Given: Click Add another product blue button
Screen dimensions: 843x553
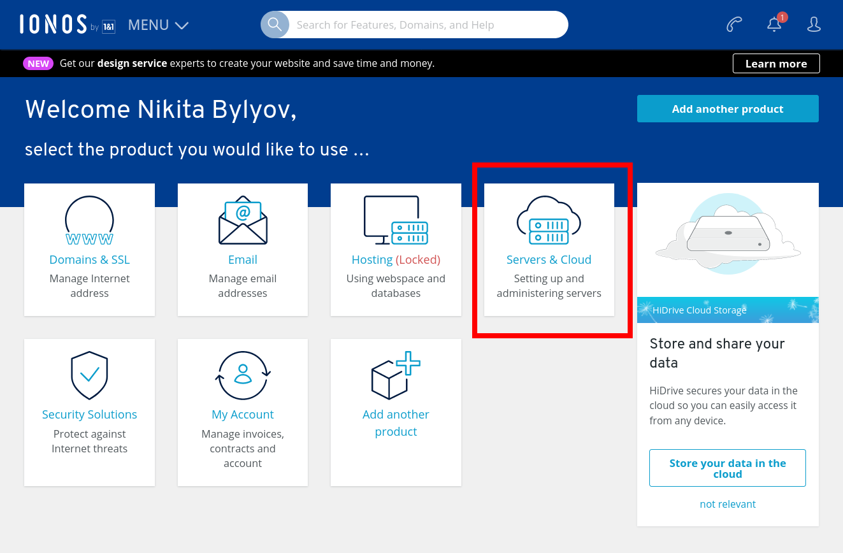Looking at the screenshot, I should coord(728,109).
